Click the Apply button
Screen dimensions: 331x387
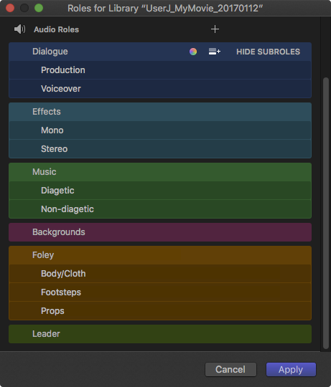[291, 370]
